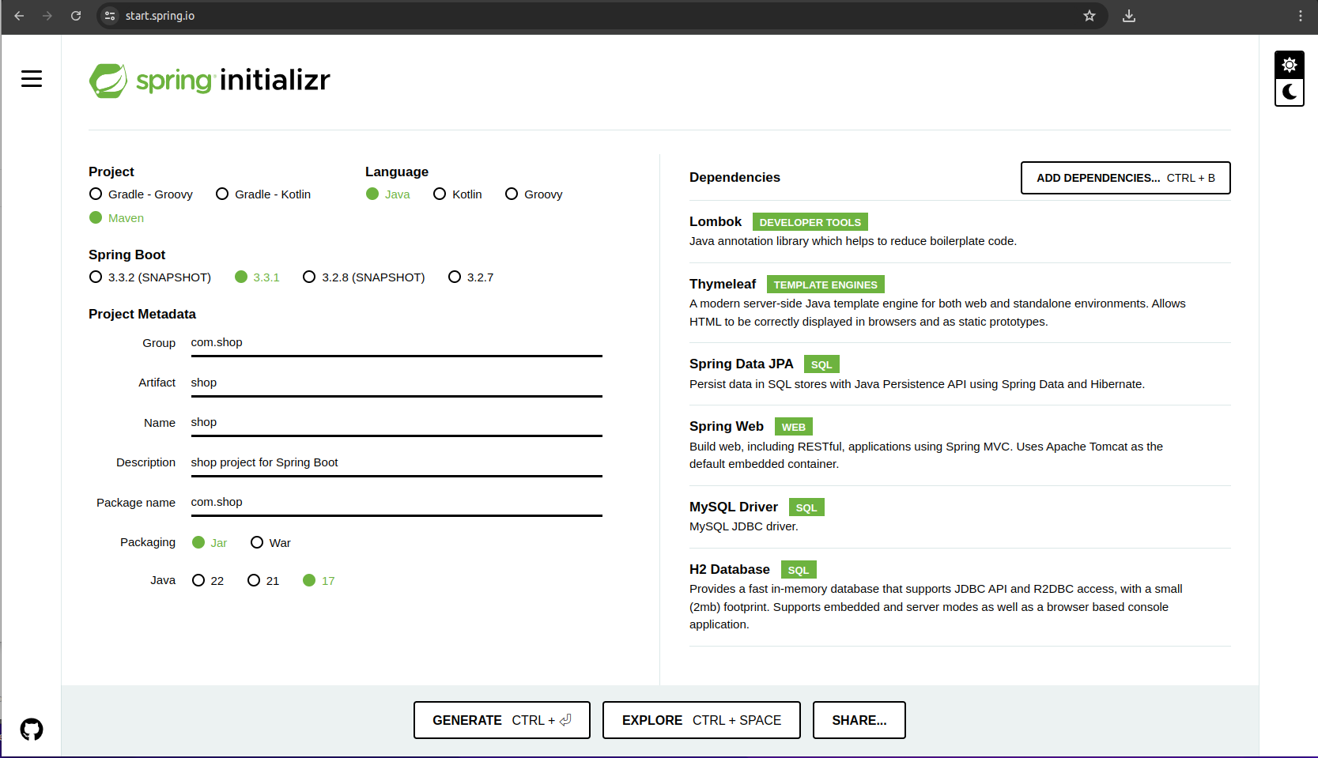Click the DEVELOPER TOOLS tag beside Lombok

pos(810,222)
